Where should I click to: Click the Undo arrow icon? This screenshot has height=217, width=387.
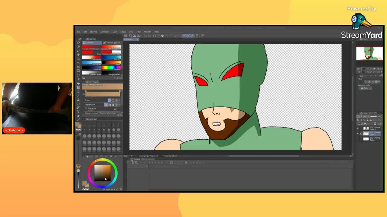(x=145, y=36)
